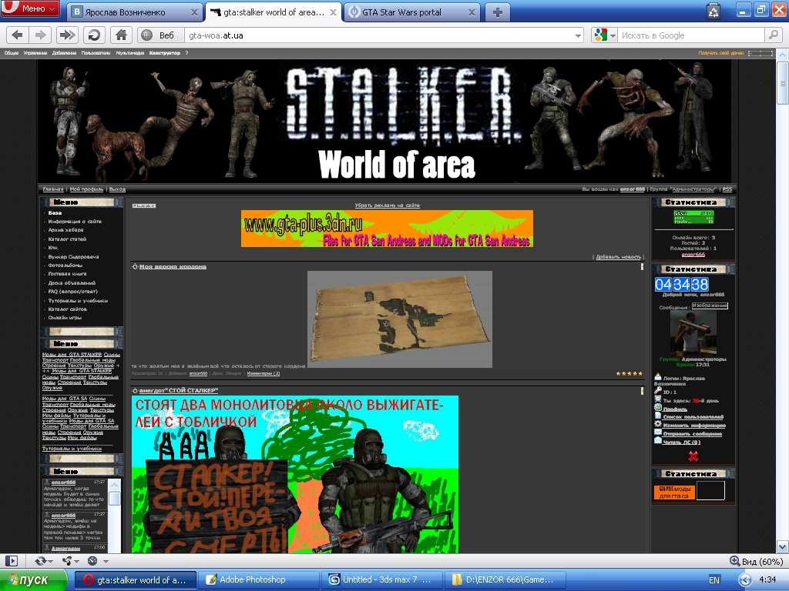Open the D:\ENZOR 666\Game taskbar folder
The image size is (789, 591).
click(x=505, y=580)
